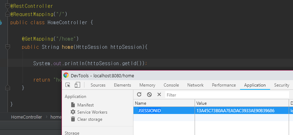293x135 pixels.
Task: Open the Sources tab
Action: pos(98,85)
